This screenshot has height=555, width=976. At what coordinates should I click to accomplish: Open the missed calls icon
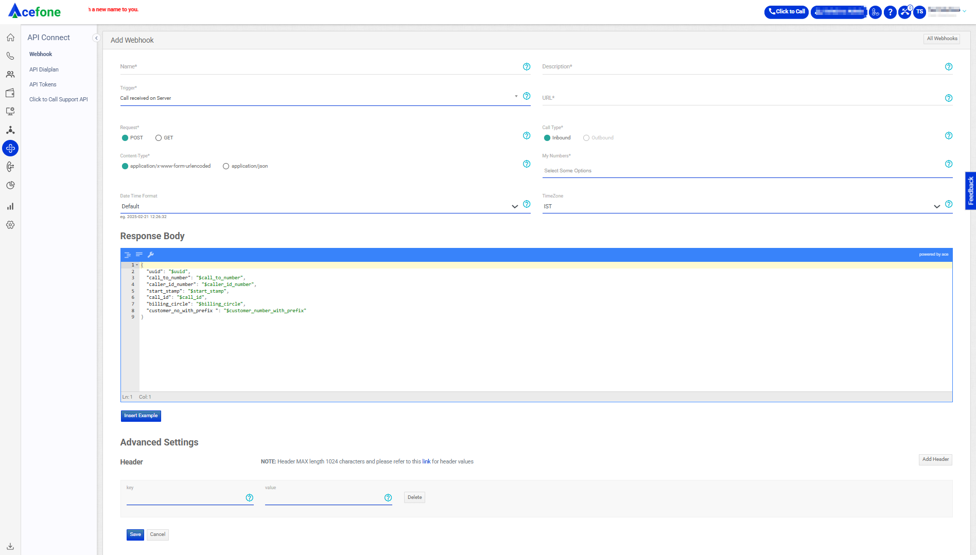[x=905, y=12]
